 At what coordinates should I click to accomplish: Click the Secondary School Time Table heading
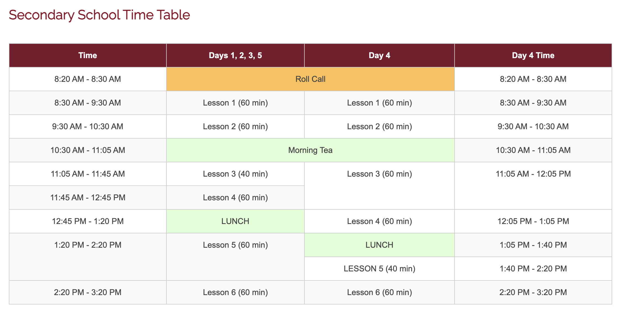99,15
